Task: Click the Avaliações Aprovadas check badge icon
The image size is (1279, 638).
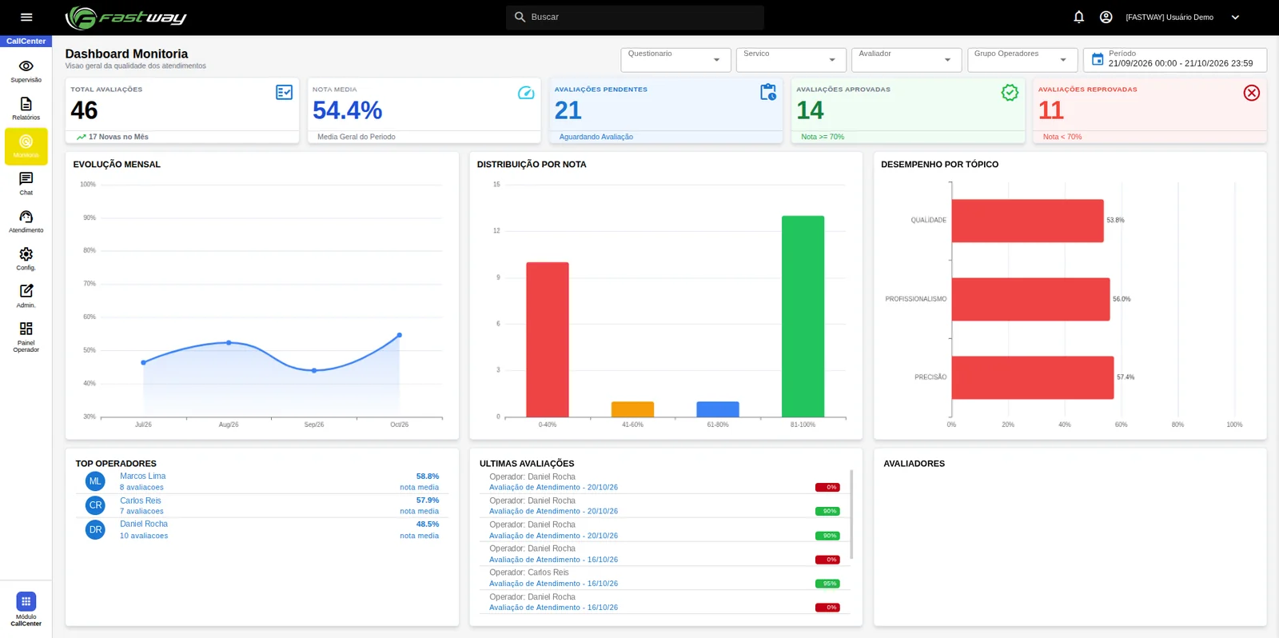Action: point(1010,93)
